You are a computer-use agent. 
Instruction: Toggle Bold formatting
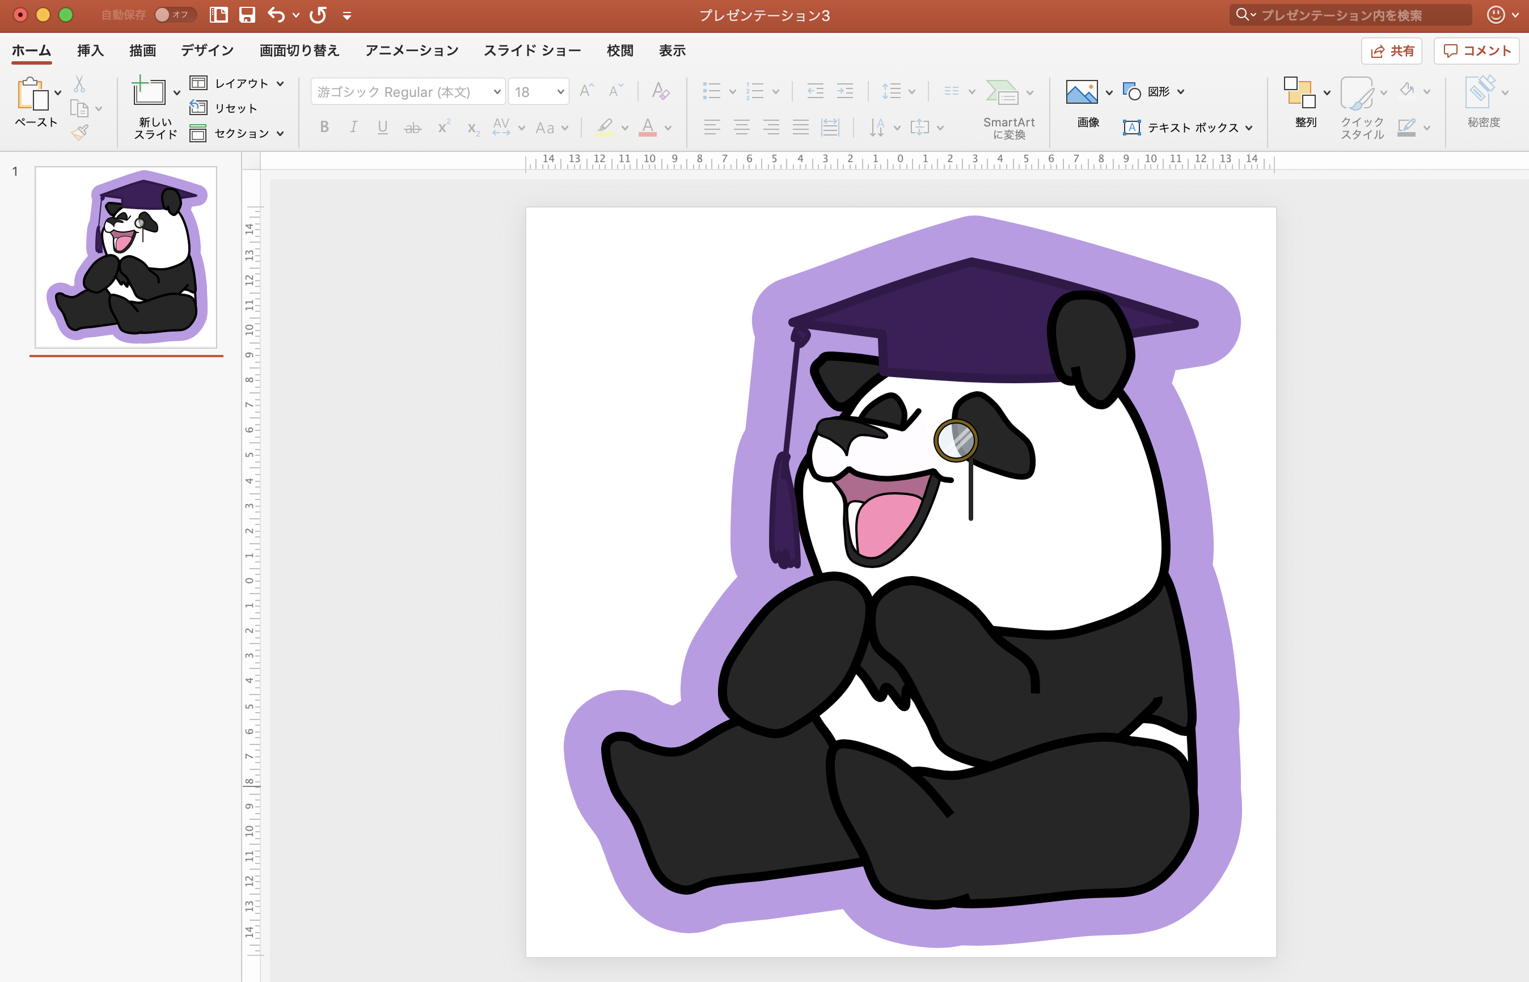click(x=324, y=128)
